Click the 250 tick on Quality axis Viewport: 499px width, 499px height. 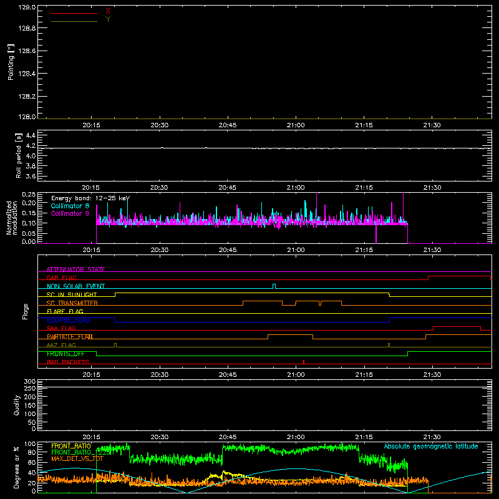click(x=30, y=388)
